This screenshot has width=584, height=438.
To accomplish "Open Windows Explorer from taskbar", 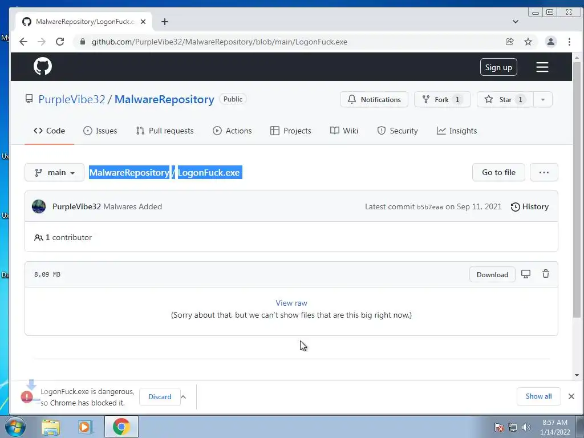I will click(x=51, y=427).
